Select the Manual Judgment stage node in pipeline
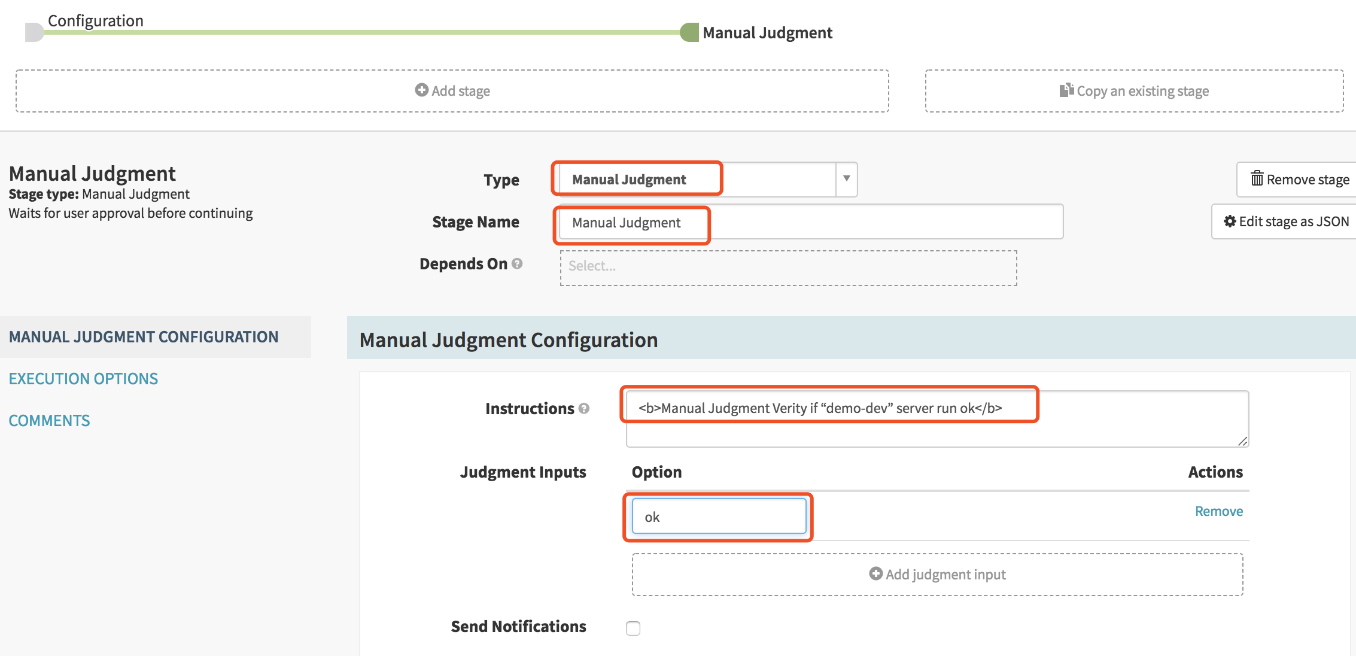Screen dimensions: 1356x656 (689, 32)
